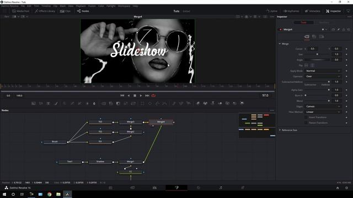The image size is (353, 198).
Task: Toggle loop playback button
Action: 153,96
